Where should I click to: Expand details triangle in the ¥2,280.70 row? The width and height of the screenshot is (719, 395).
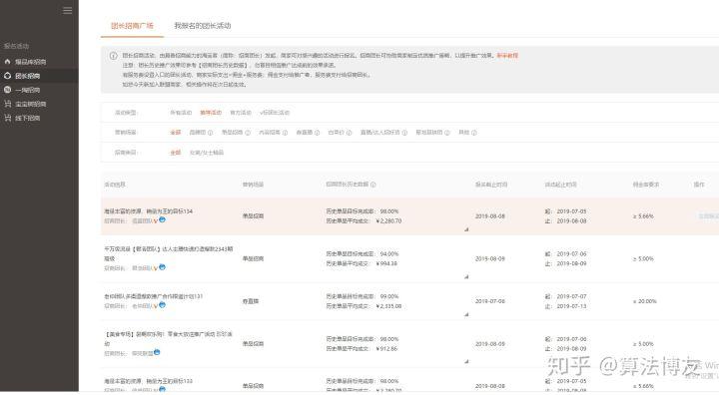tap(466, 229)
